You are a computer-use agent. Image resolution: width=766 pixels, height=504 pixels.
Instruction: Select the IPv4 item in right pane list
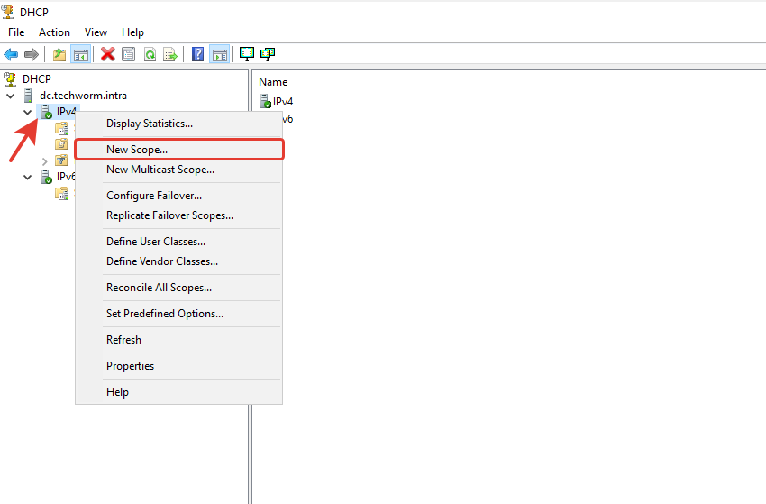tap(282, 102)
